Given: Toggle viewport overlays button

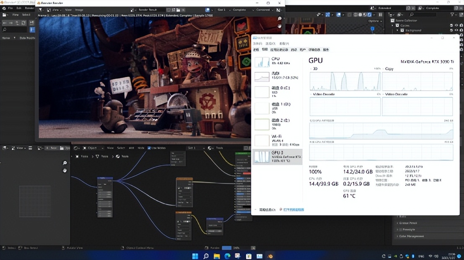Looking at the screenshot, I should [x=338, y=15].
